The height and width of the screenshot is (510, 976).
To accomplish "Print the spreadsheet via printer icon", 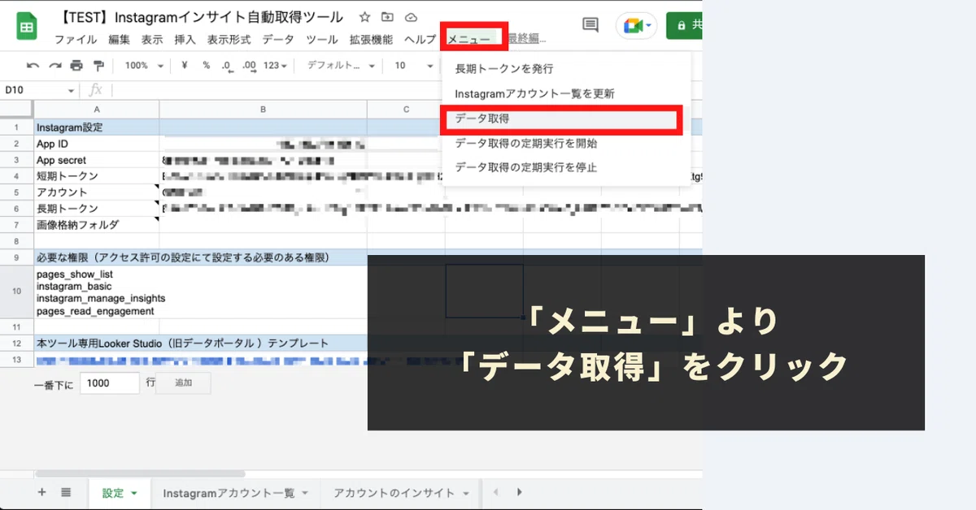I will pyautogui.click(x=76, y=66).
